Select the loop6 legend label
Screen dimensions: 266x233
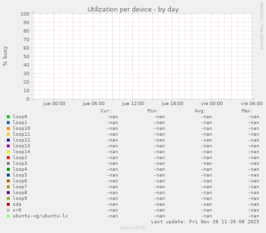(20, 181)
